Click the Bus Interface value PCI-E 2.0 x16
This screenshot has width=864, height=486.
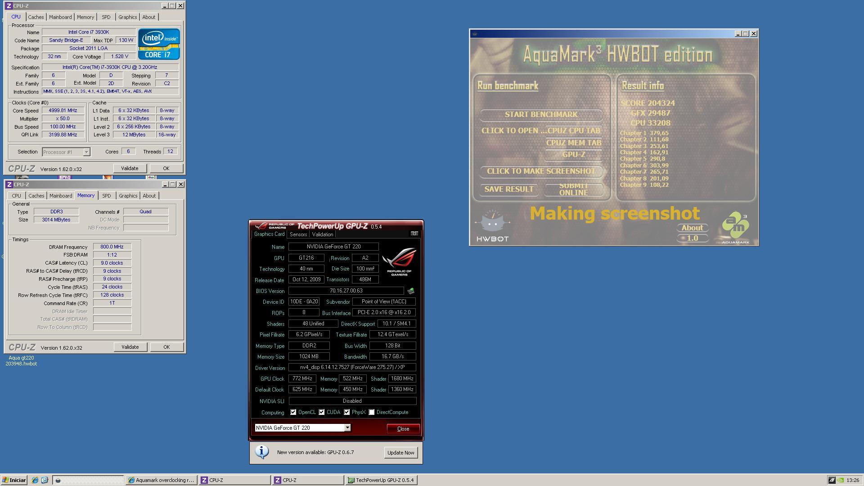(x=384, y=312)
